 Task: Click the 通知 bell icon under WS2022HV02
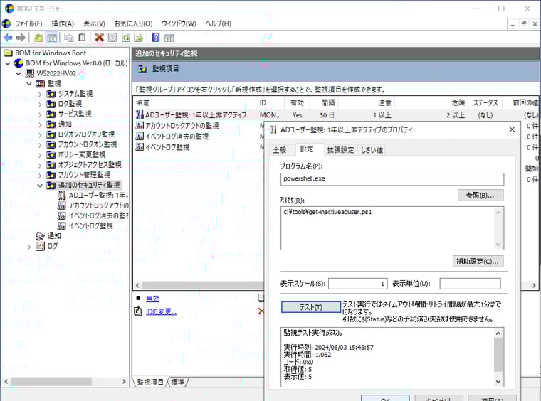click(41, 236)
